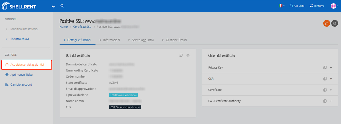The image size is (341, 124).
Task: Copy the Private Key
Action: [x=325, y=68]
